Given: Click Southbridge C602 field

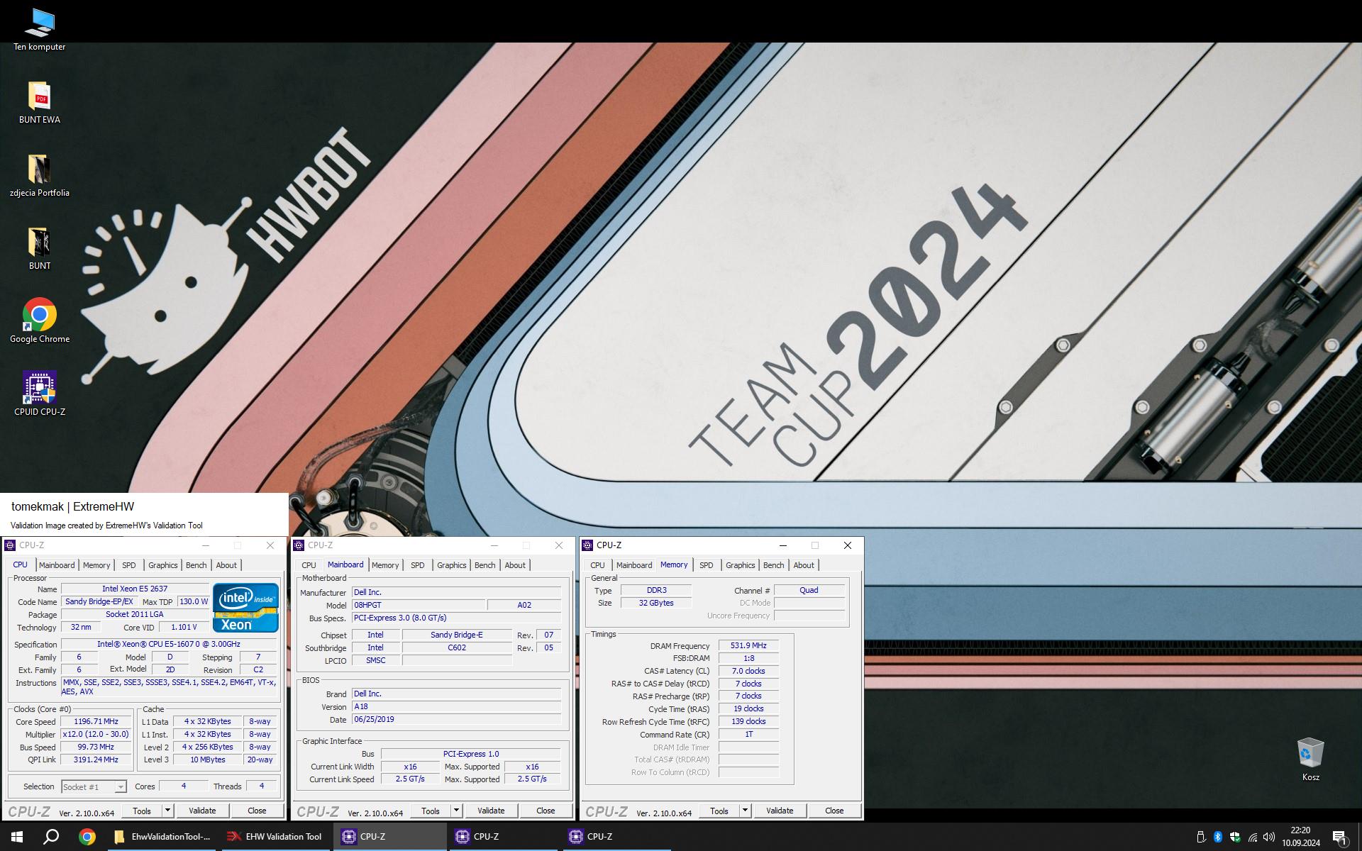Looking at the screenshot, I should pos(457,647).
